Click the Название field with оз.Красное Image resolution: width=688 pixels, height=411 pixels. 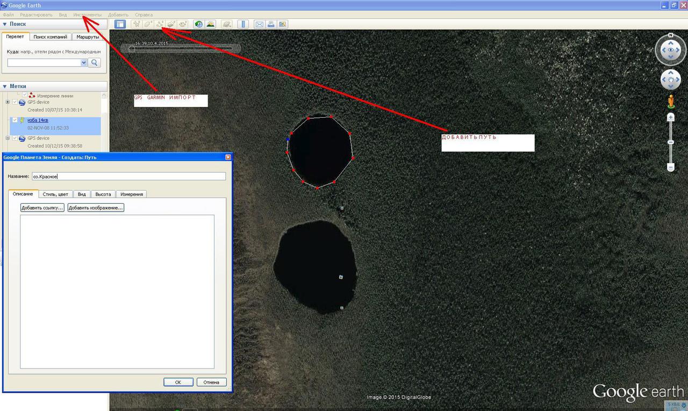pyautogui.click(x=128, y=176)
